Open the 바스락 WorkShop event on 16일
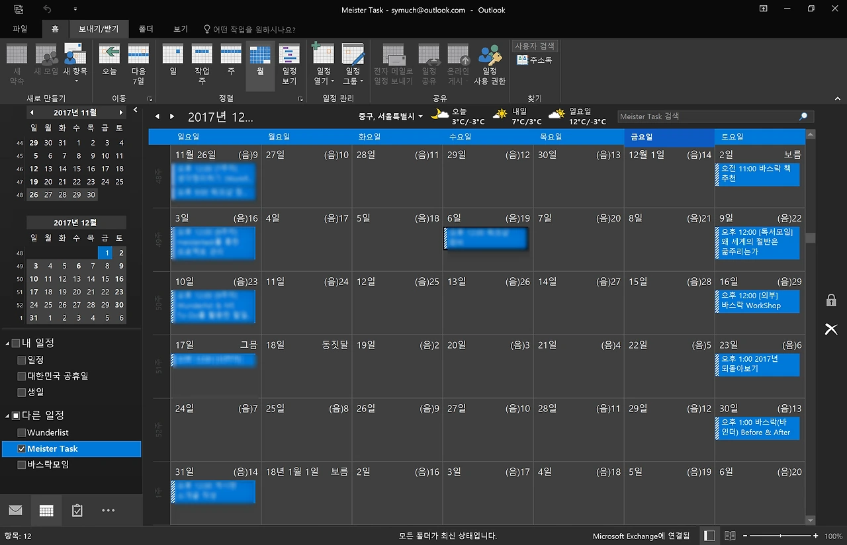This screenshot has height=545, width=847. point(758,301)
